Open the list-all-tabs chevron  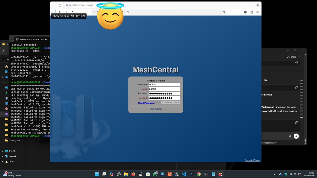click(245, 5)
